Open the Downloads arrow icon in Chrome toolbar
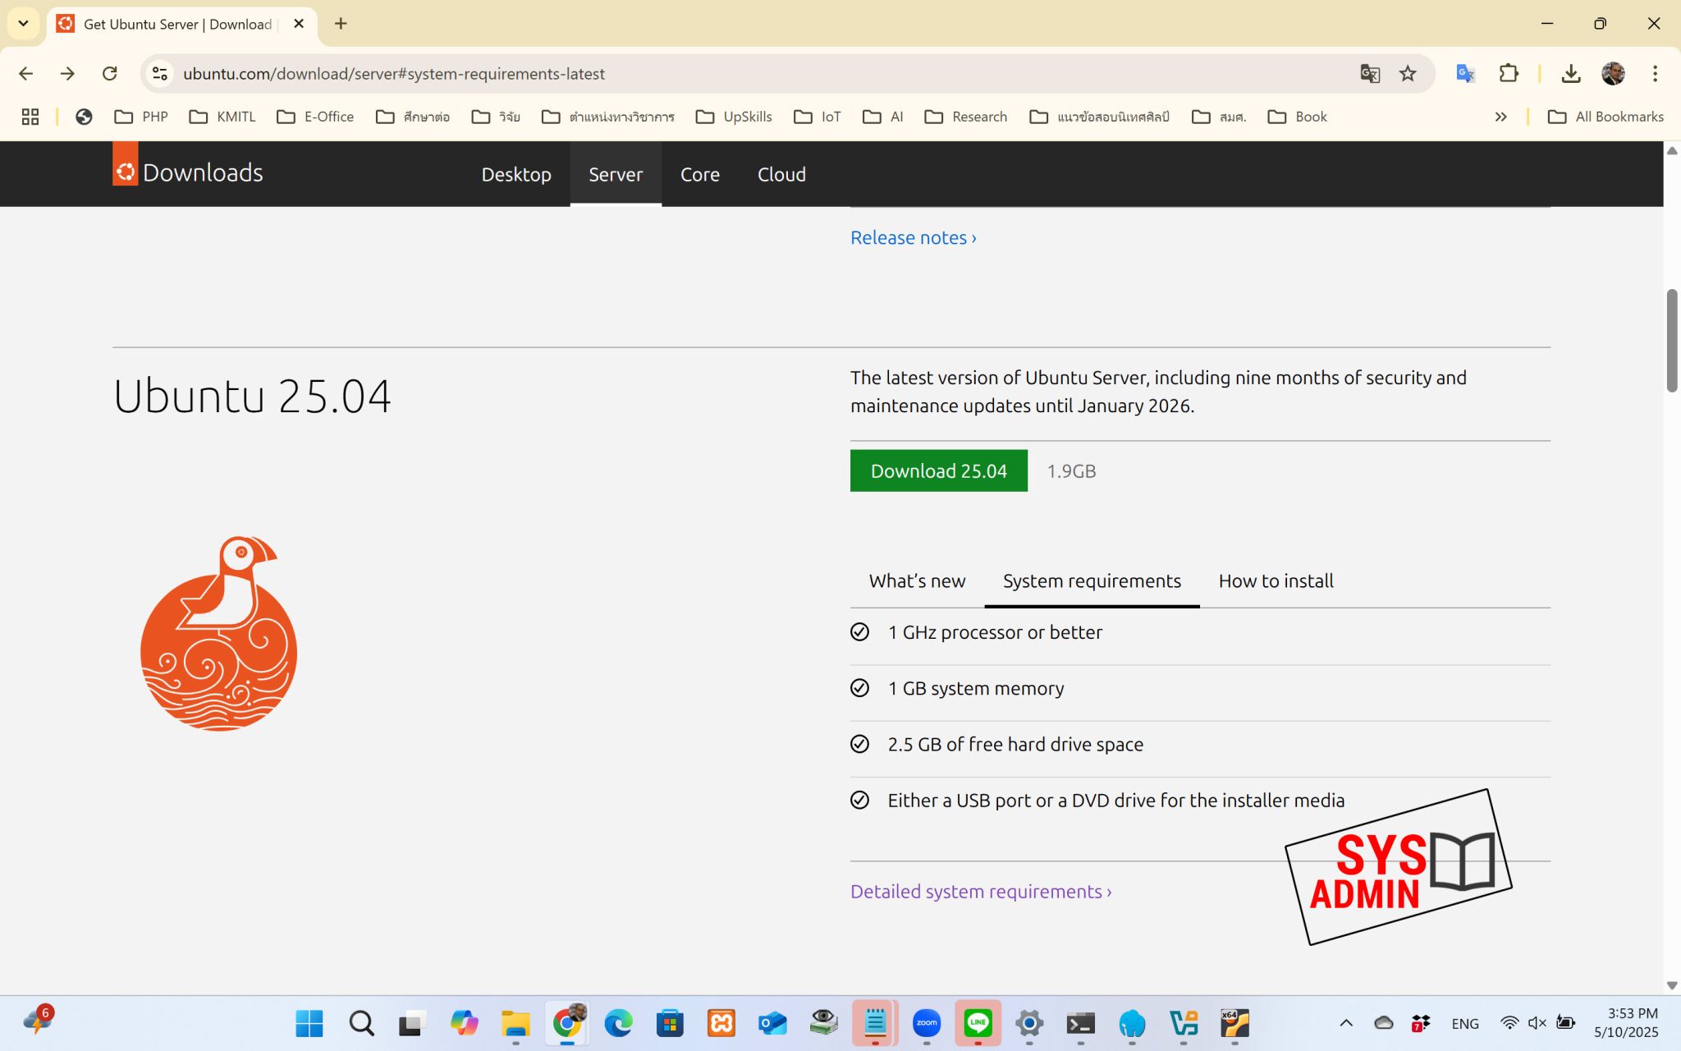The width and height of the screenshot is (1681, 1051). click(x=1571, y=73)
